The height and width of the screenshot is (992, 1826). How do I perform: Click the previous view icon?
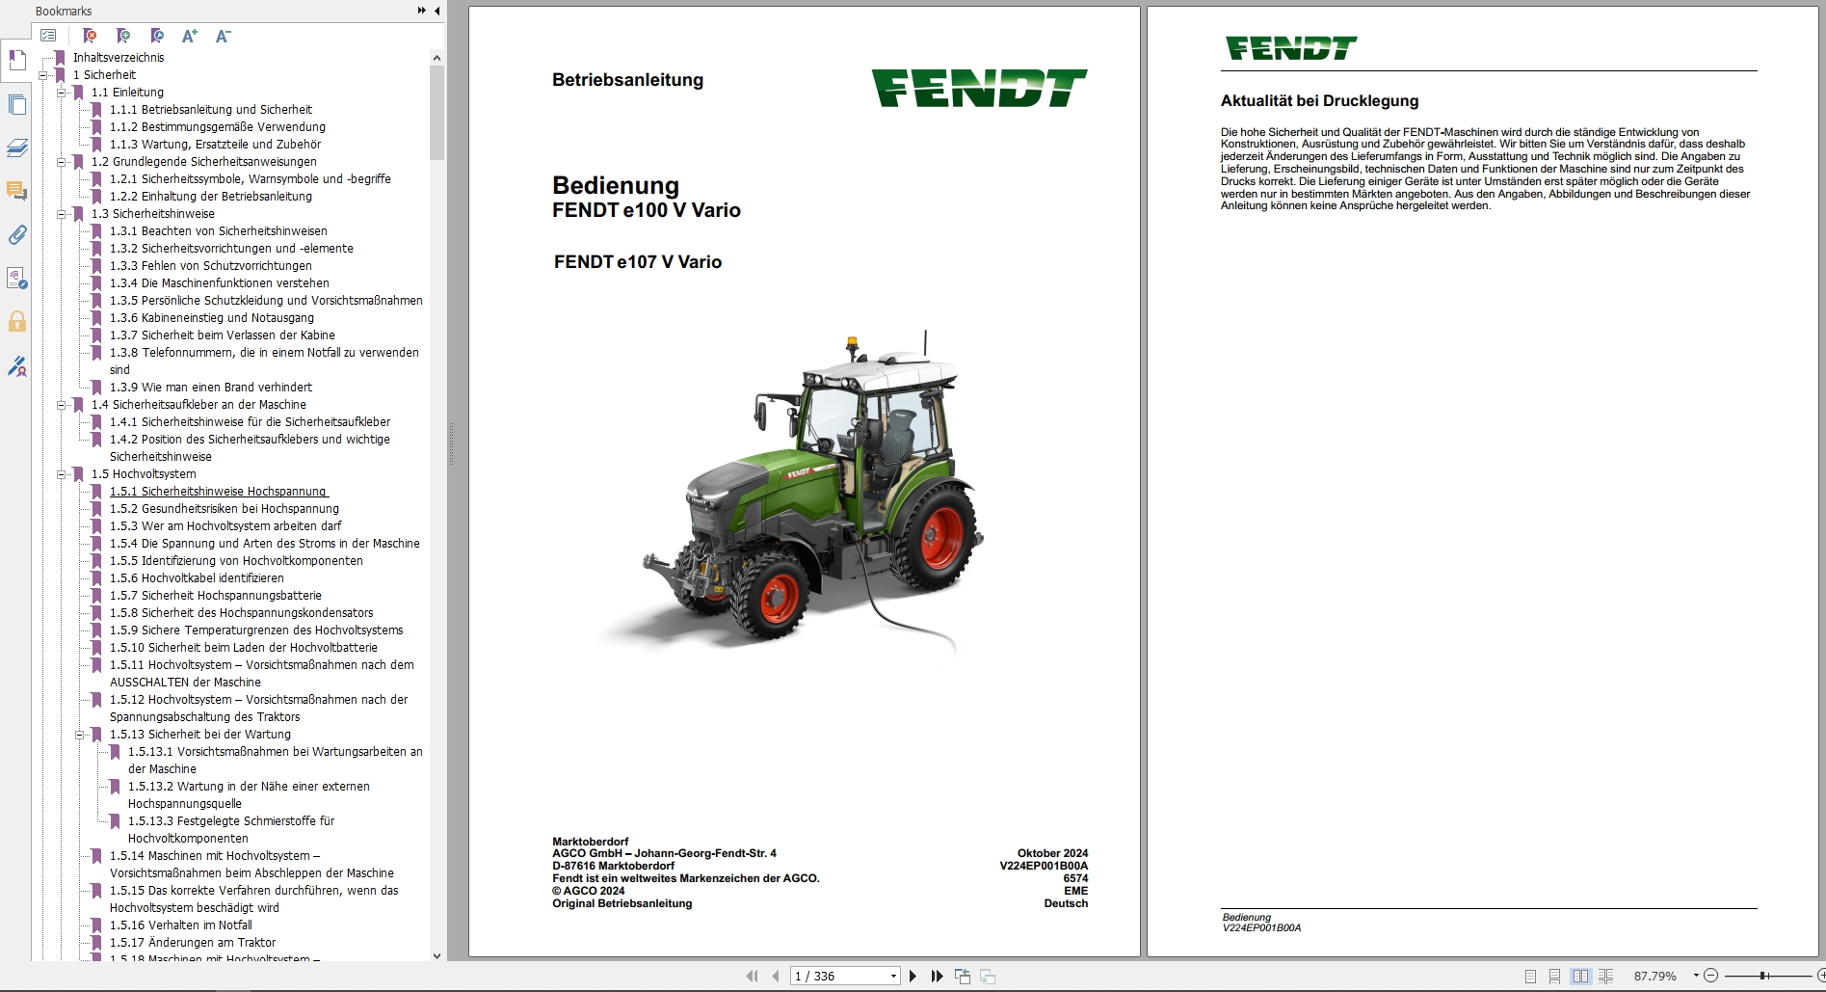tap(963, 977)
